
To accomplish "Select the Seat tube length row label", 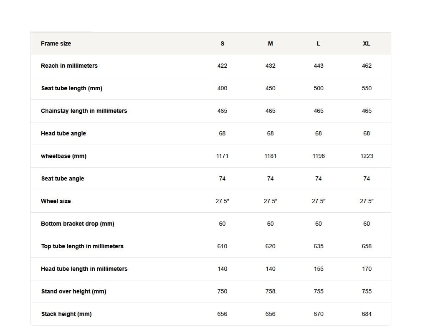I will [72, 88].
